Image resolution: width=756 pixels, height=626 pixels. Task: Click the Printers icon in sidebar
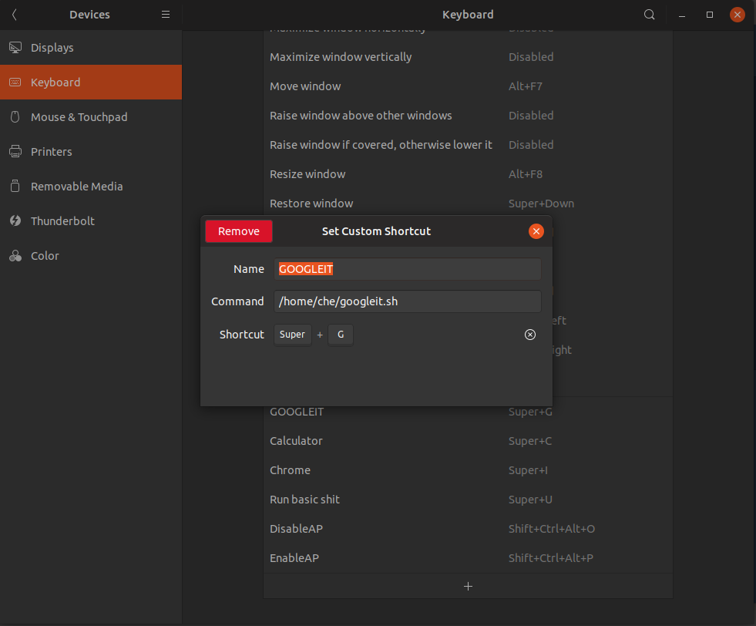pos(15,152)
